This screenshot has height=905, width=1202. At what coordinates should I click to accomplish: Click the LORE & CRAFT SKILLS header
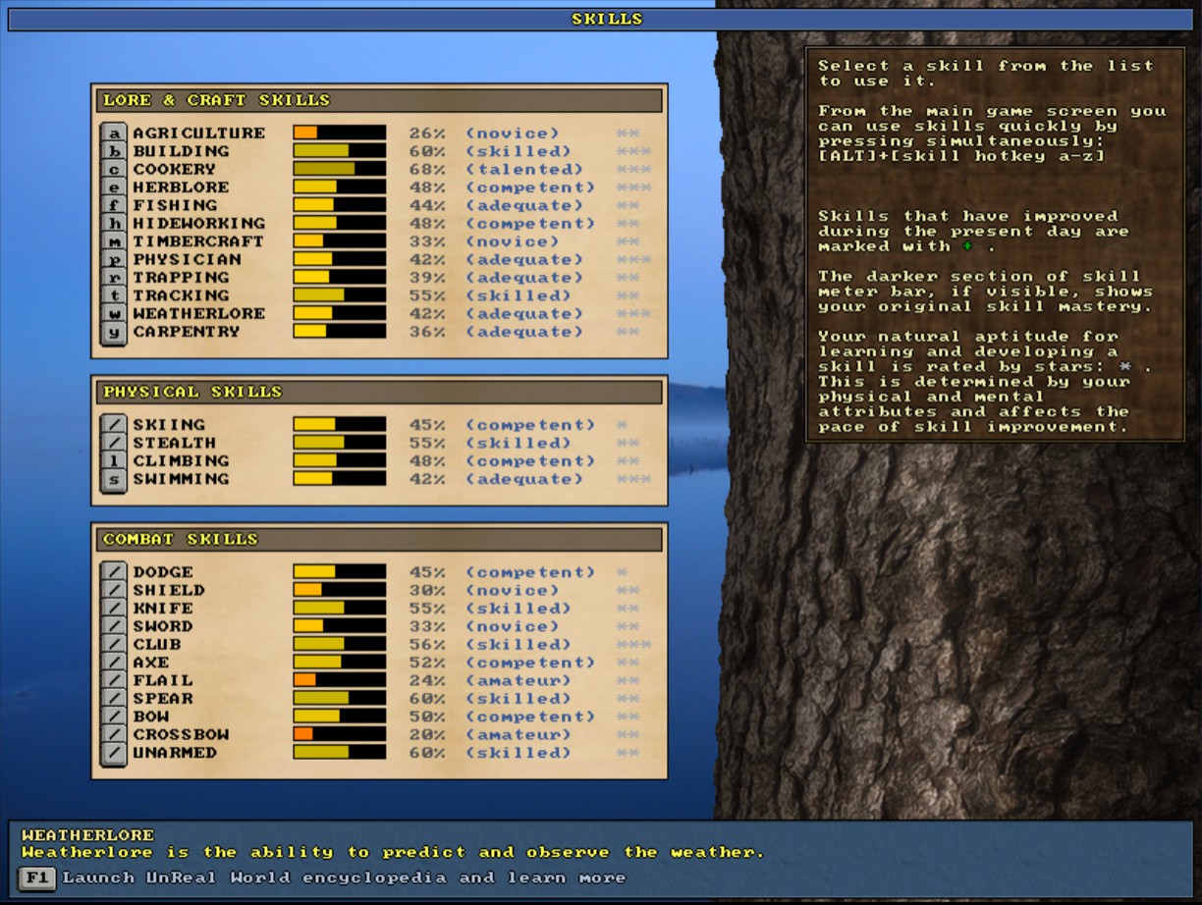[x=379, y=100]
